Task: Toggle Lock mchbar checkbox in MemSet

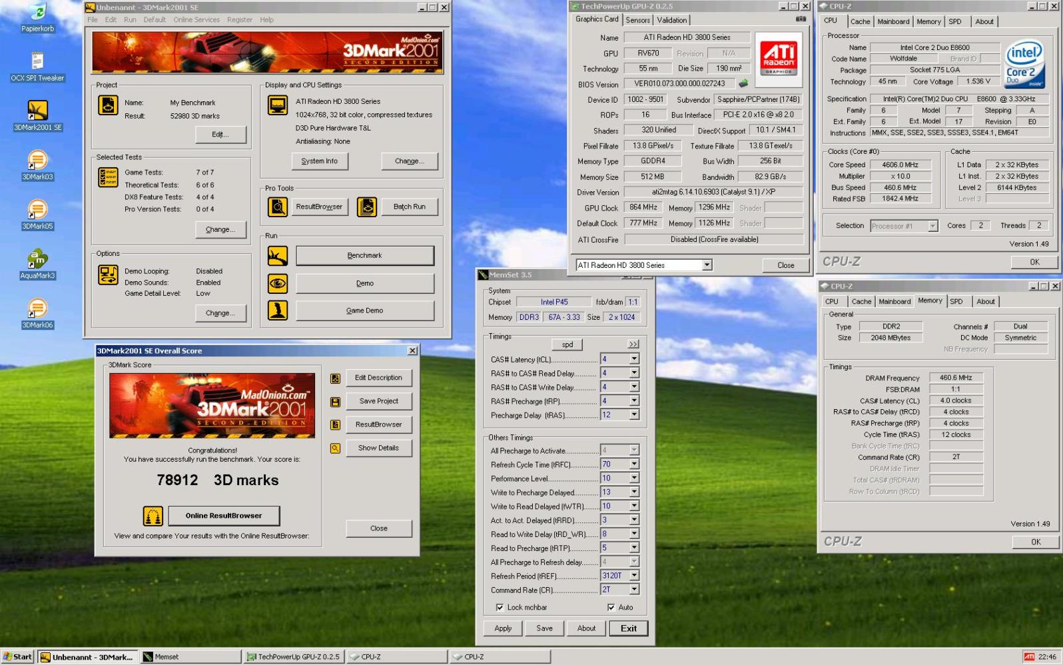Action: coord(500,608)
